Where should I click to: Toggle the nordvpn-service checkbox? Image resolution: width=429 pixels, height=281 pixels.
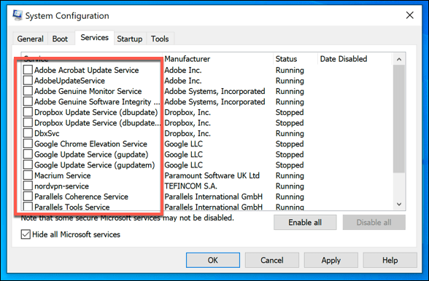28,186
